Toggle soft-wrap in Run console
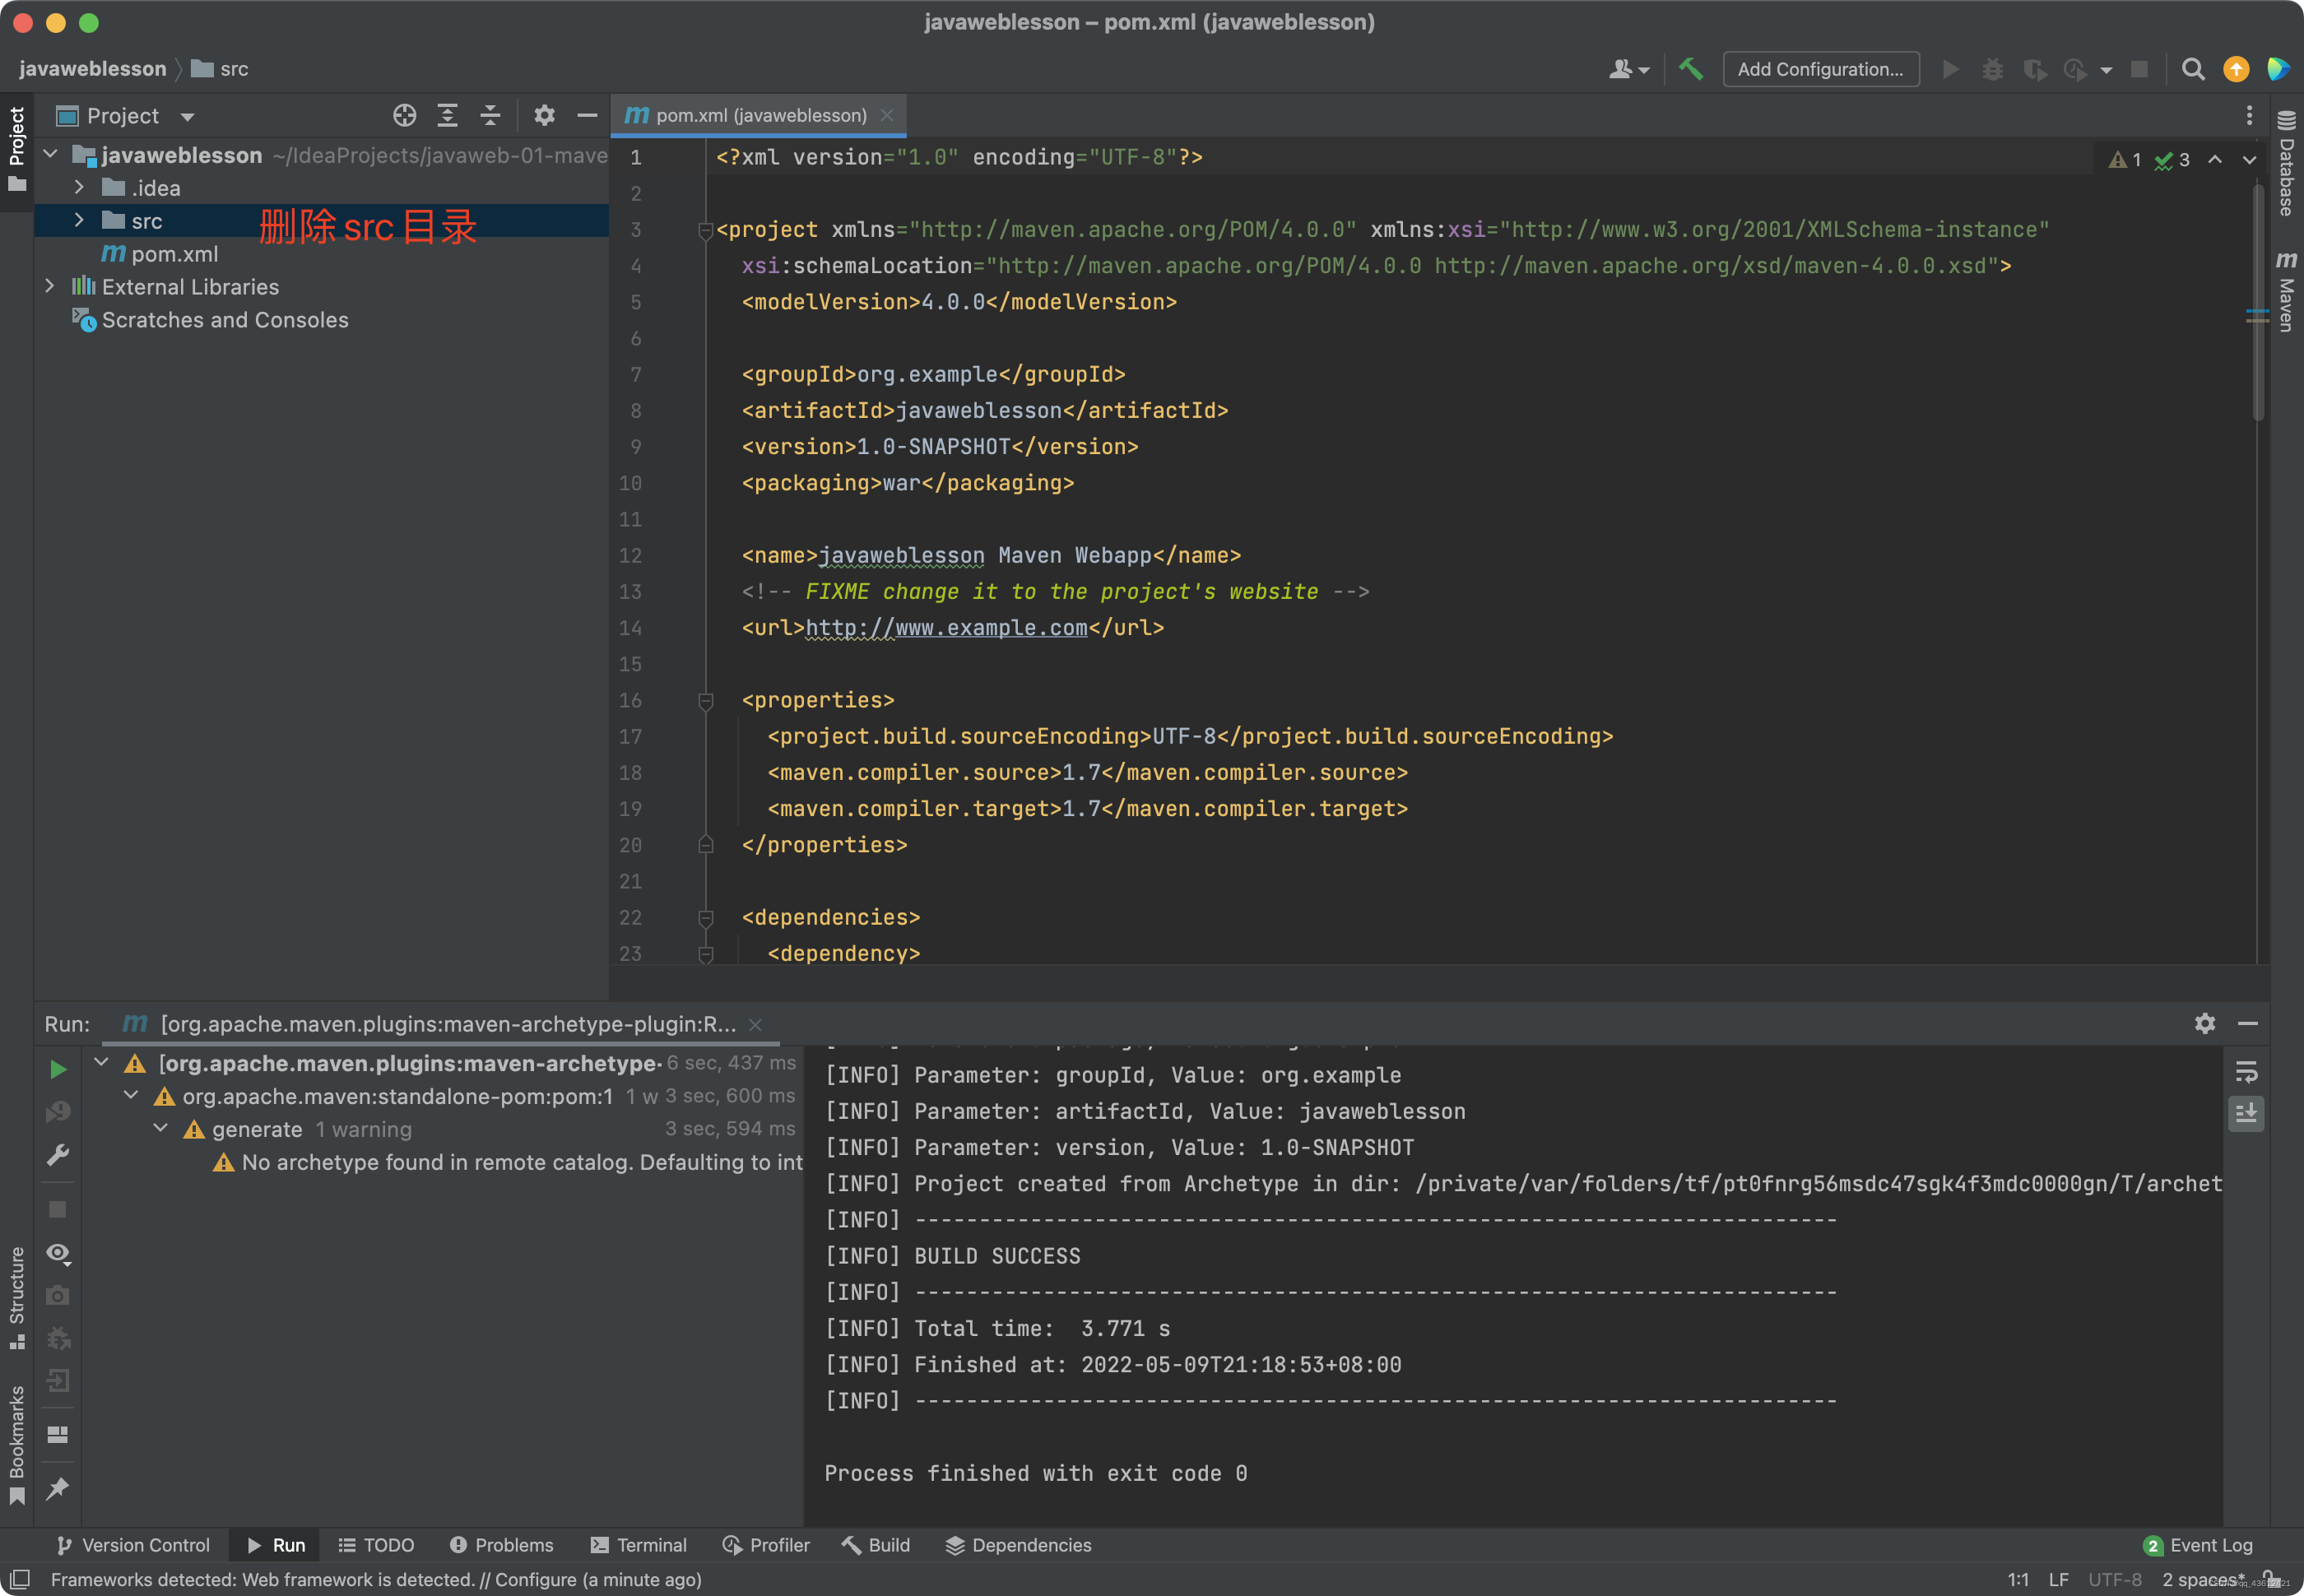The width and height of the screenshot is (2304, 1596). (2246, 1073)
